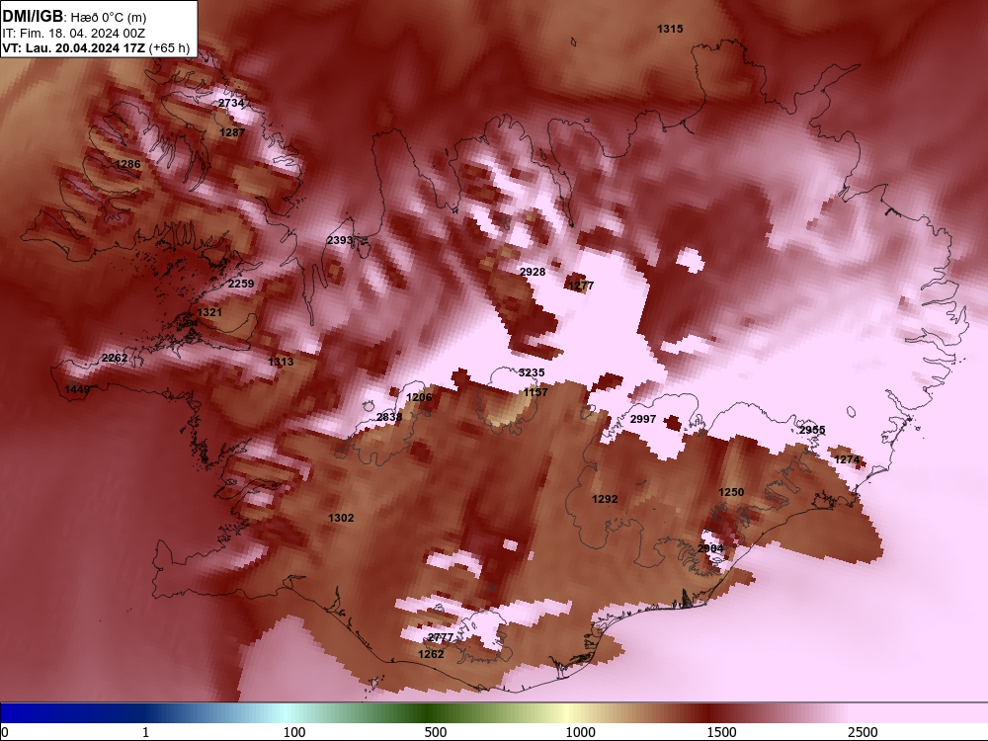Screen dimensions: 988x741
Task: Click the 2928 map value
Action: point(533,272)
